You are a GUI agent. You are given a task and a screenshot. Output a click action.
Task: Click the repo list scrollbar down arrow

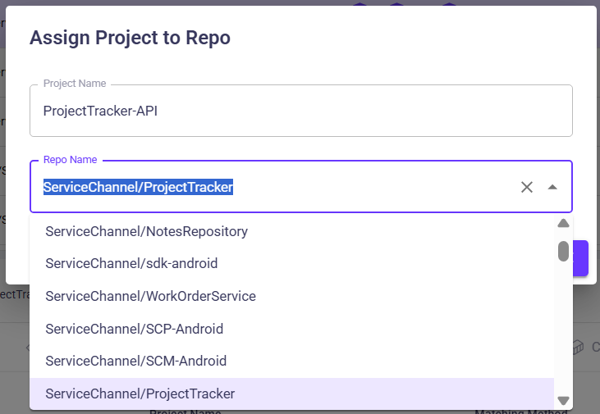click(x=563, y=400)
